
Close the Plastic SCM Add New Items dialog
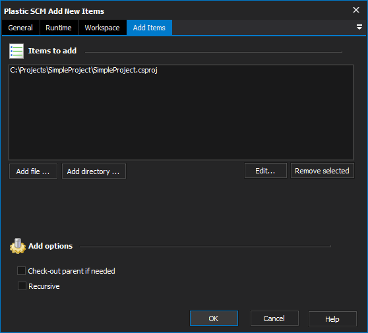point(356,10)
